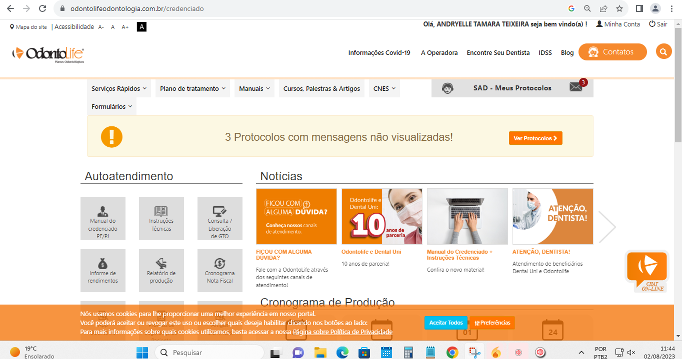This screenshot has height=359, width=682.
Task: Go to next news slide arrow
Action: 607,227
